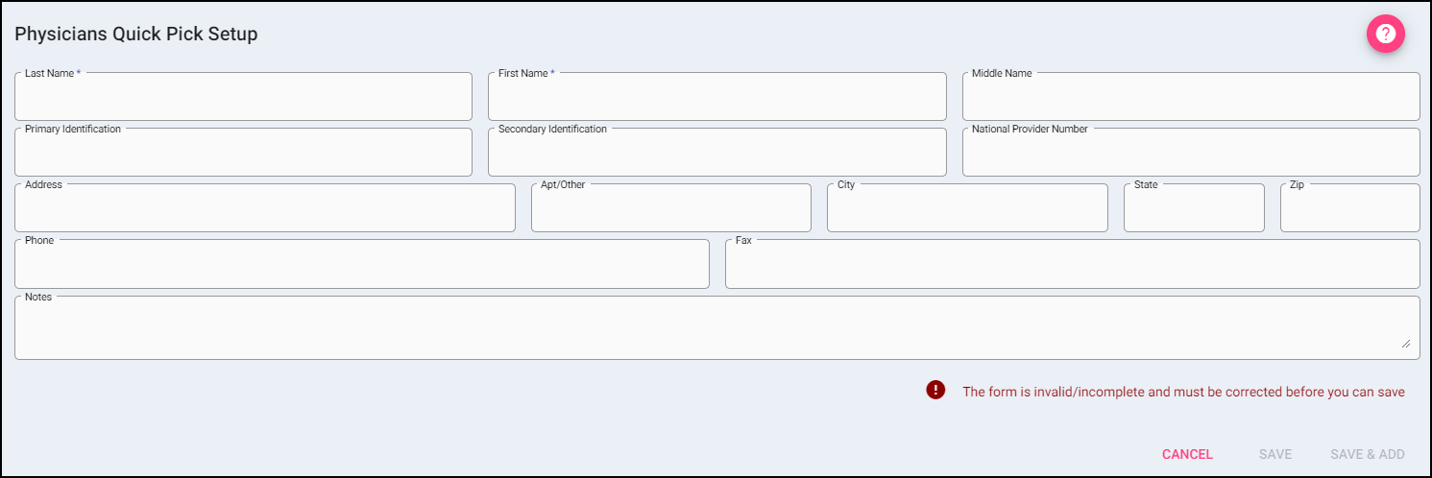Click inside the Zip field
The height and width of the screenshot is (478, 1432).
1349,209
